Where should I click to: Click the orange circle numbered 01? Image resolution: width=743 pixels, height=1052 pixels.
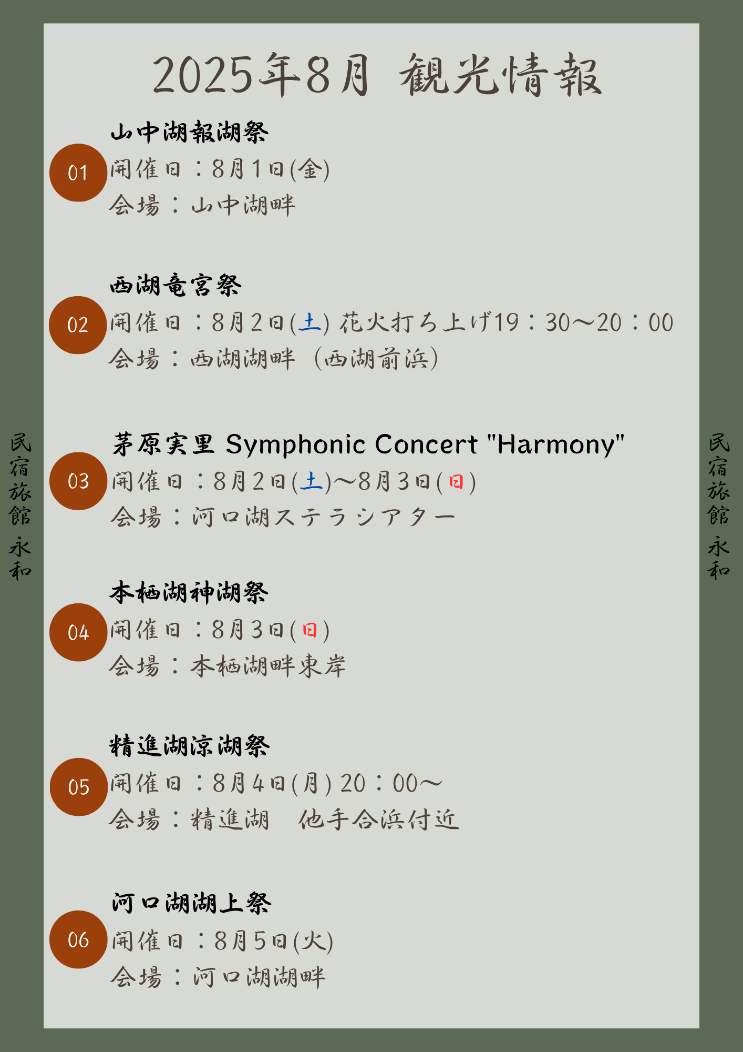point(78,173)
